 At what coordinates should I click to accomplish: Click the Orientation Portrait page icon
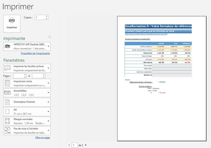tap(8, 102)
